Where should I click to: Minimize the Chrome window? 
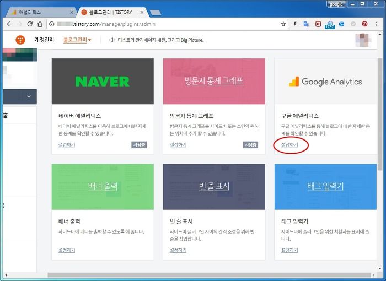(x=352, y=4)
